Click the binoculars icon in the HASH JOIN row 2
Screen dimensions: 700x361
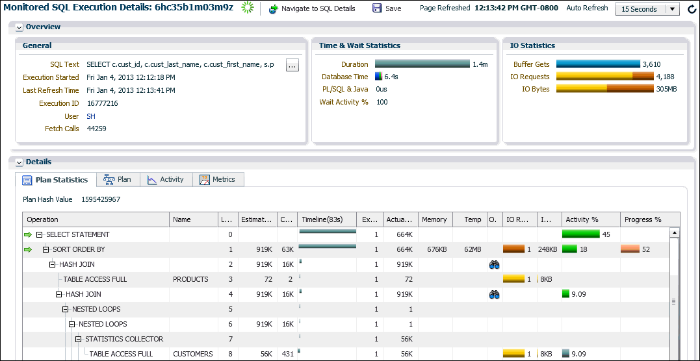(494, 265)
